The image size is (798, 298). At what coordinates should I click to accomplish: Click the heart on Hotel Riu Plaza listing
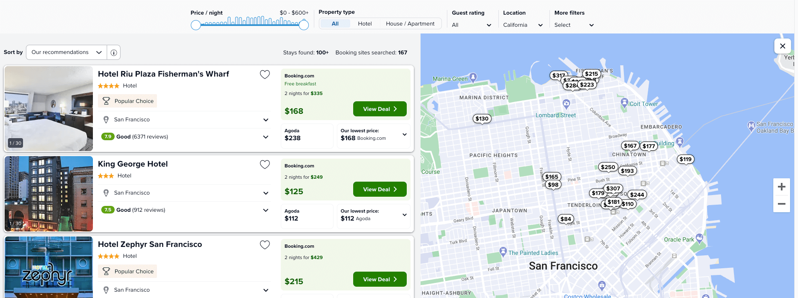pos(264,74)
